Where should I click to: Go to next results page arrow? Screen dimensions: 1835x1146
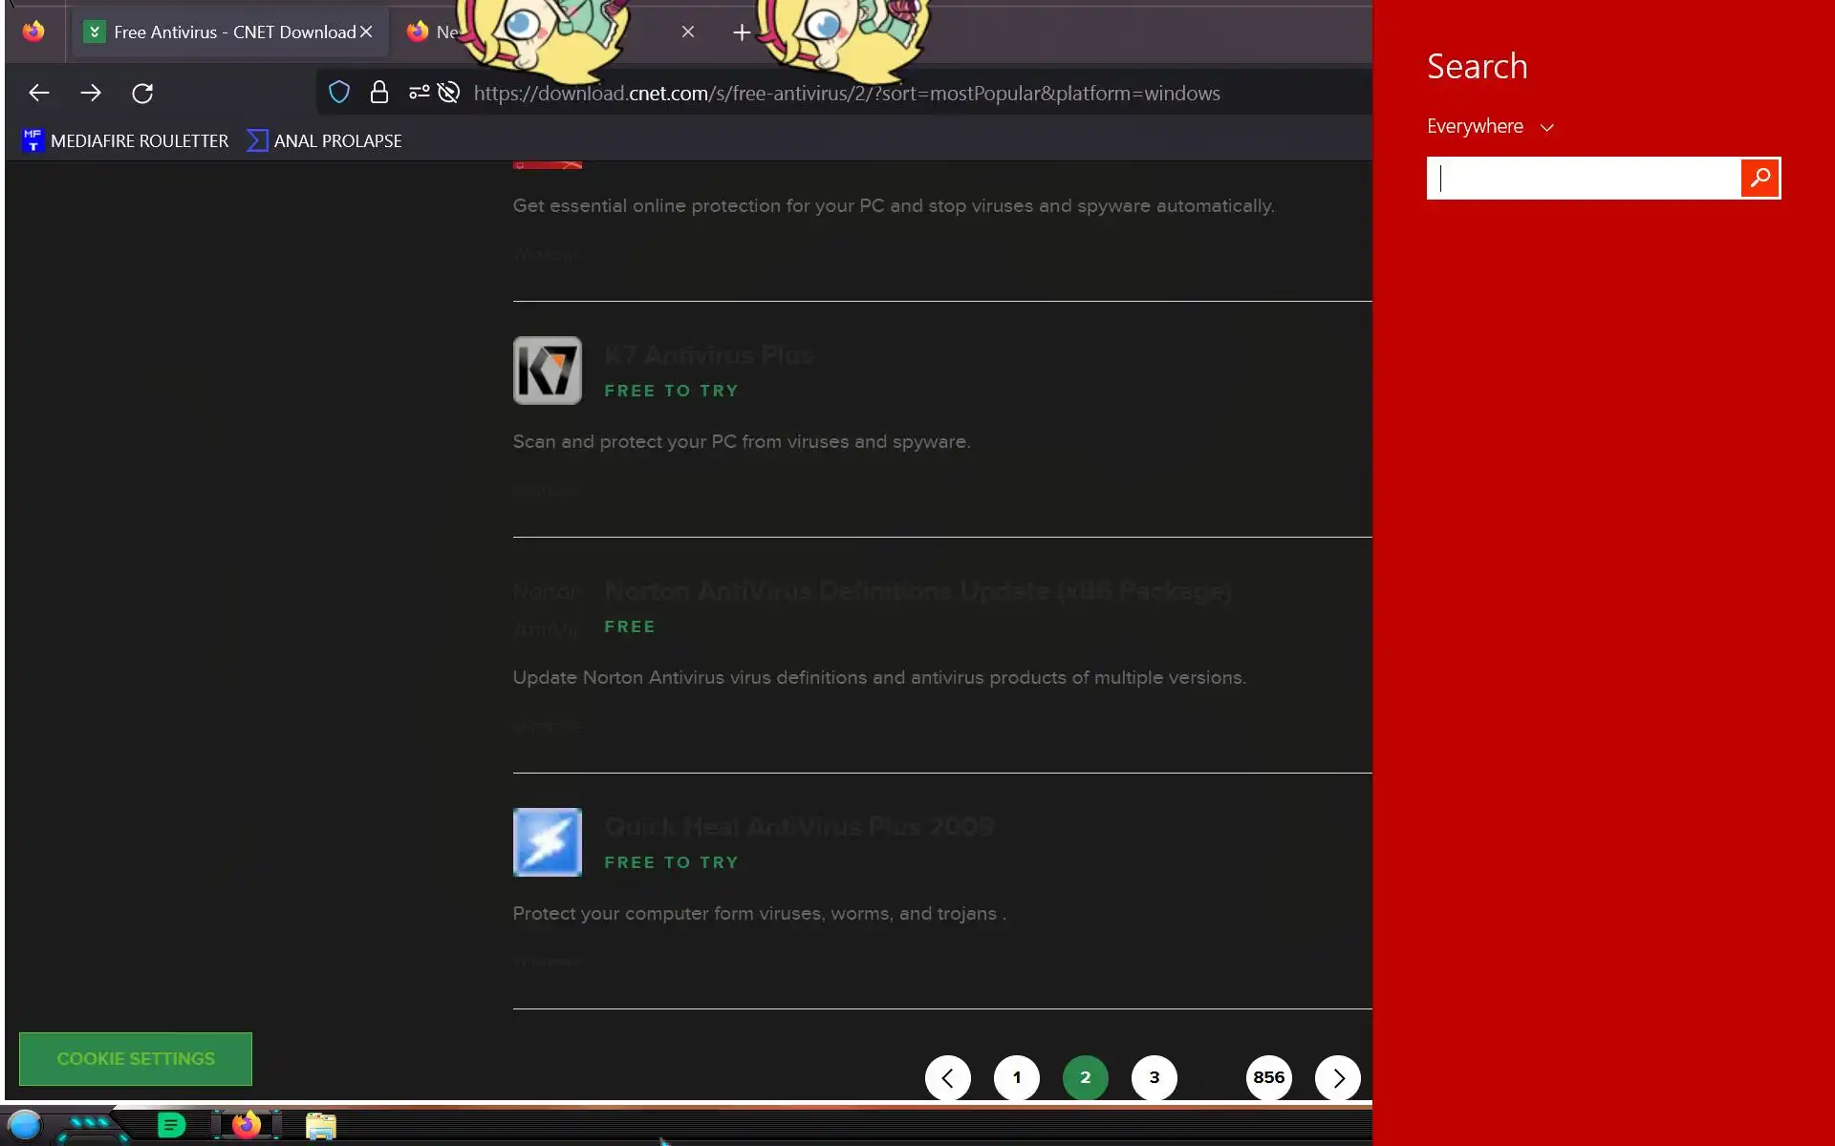1337,1078
